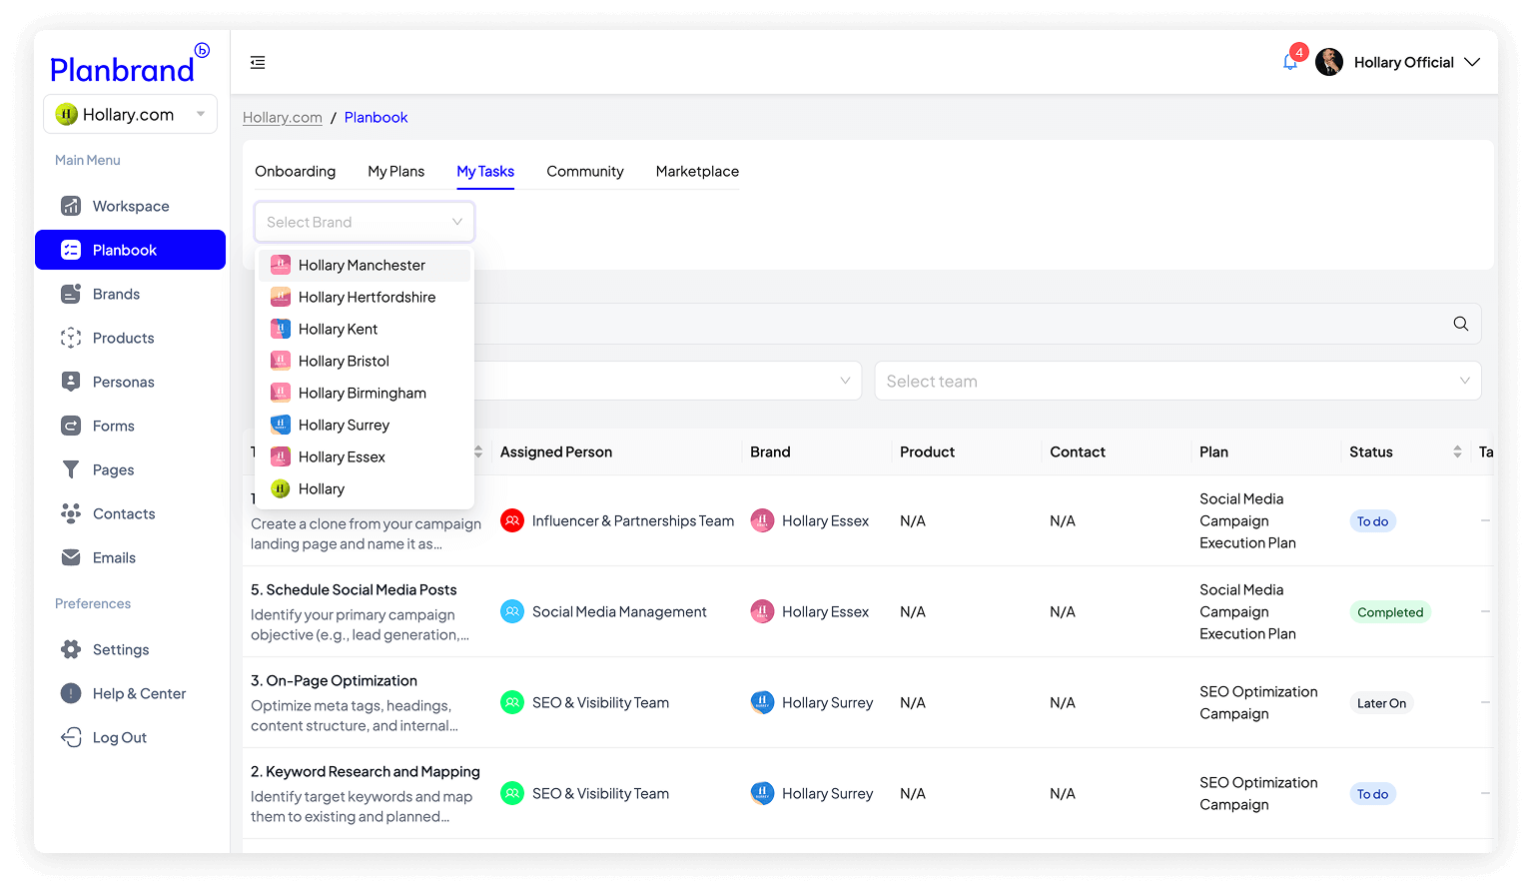Viewport: 1532px width, 891px height.
Task: Toggle the sidebar collapse menu icon
Action: click(x=258, y=63)
